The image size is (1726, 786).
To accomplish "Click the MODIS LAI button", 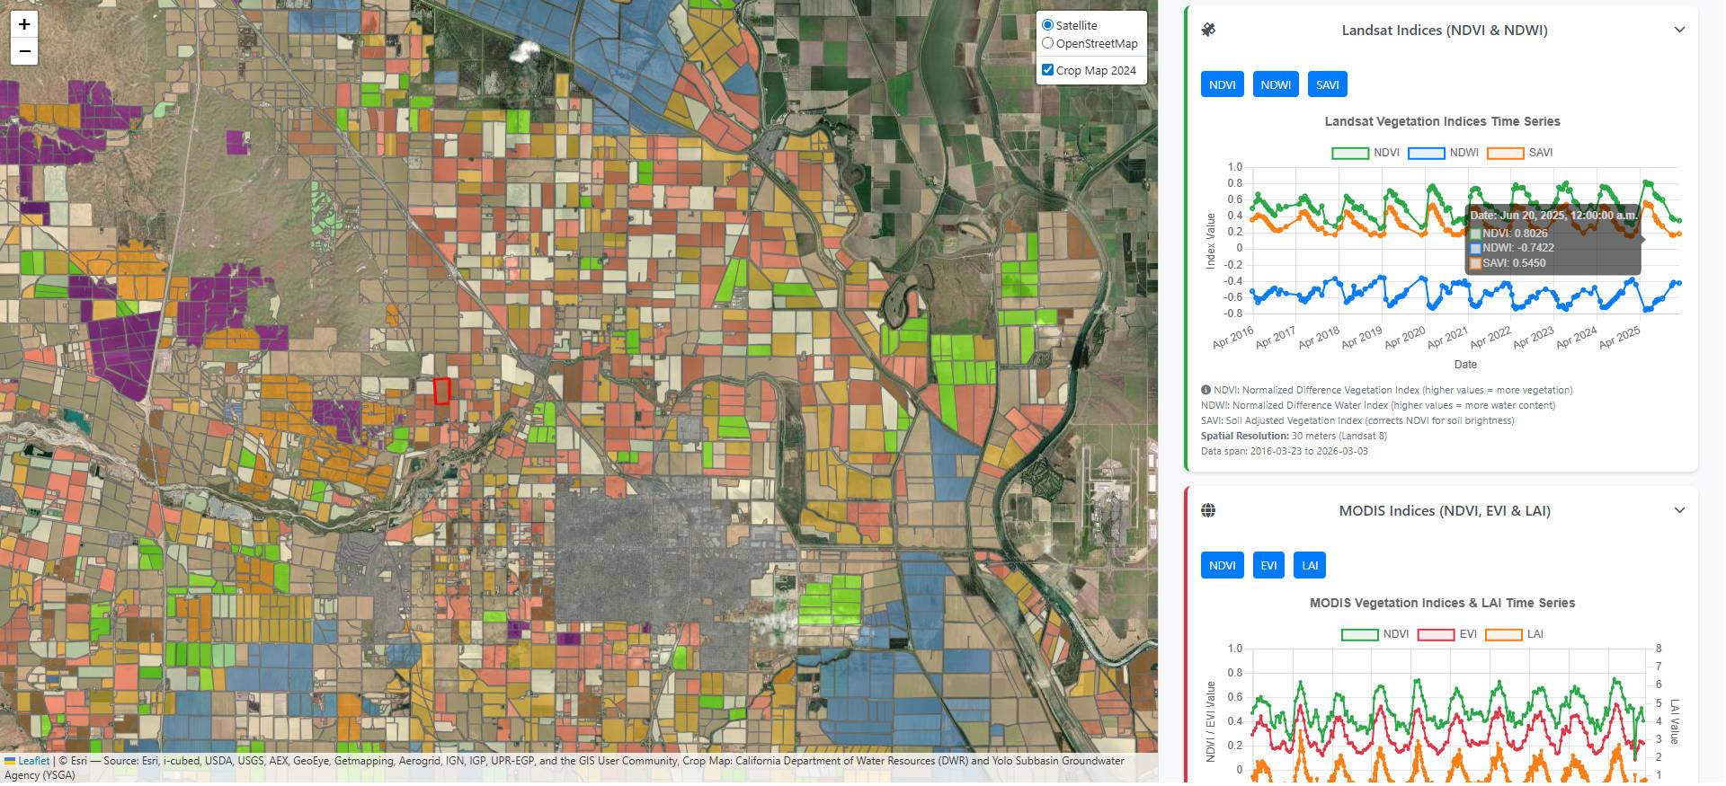I will (x=1310, y=565).
